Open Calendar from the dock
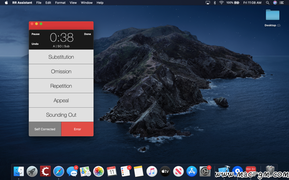 [112, 171]
